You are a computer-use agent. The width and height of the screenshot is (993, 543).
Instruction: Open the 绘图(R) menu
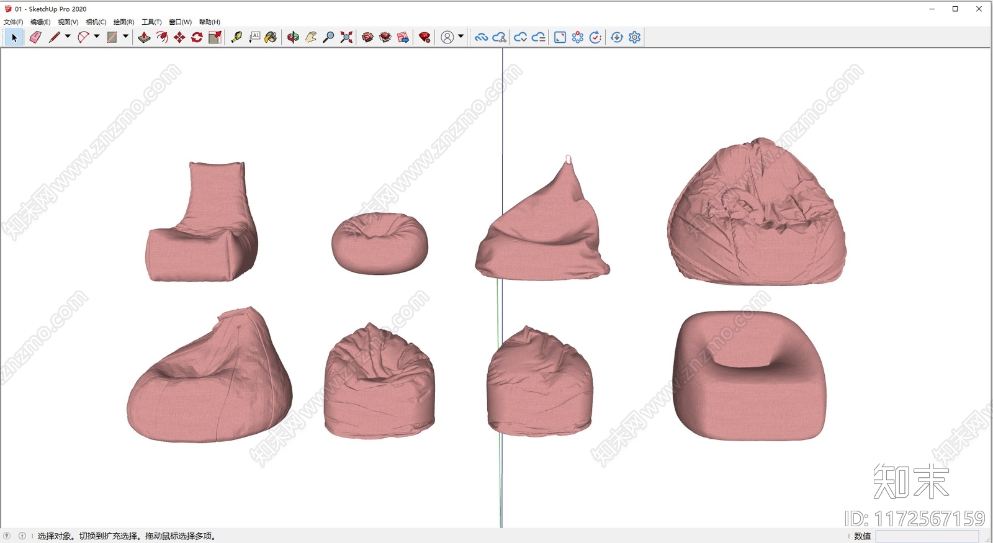pyautogui.click(x=124, y=22)
